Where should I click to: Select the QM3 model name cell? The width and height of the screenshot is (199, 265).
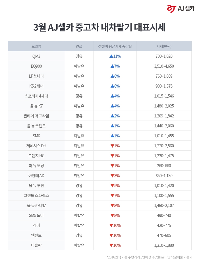click(36, 56)
